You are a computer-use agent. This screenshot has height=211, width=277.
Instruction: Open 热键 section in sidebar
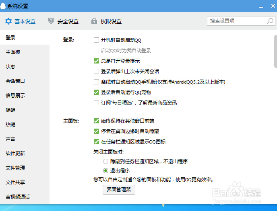click(x=10, y=125)
